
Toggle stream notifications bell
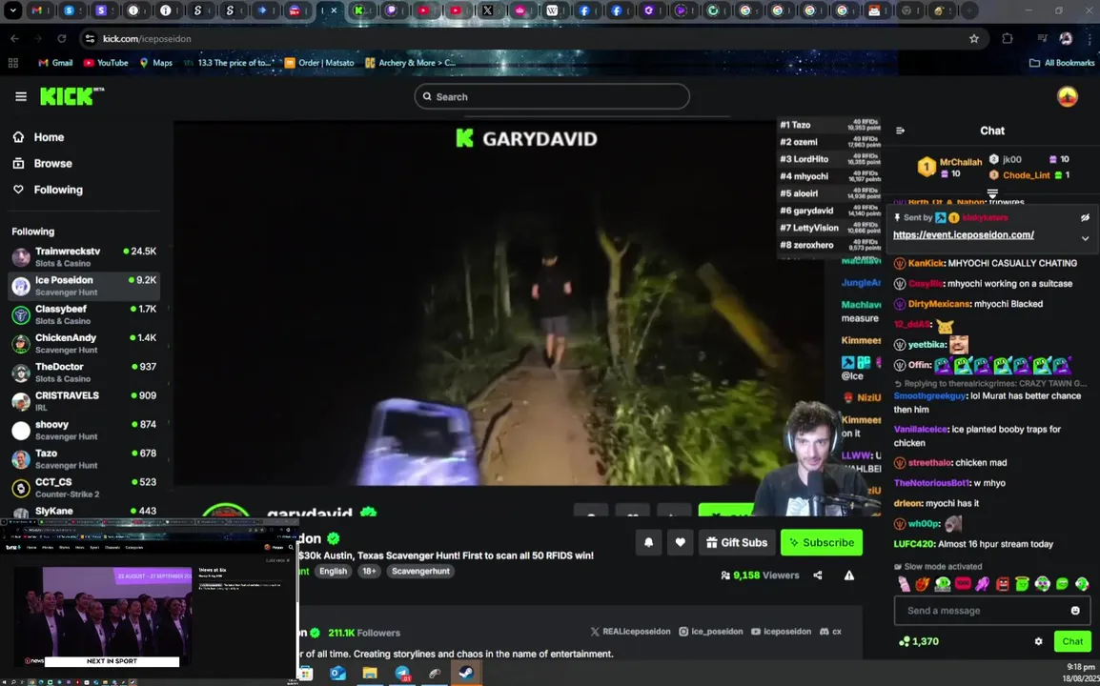649,542
